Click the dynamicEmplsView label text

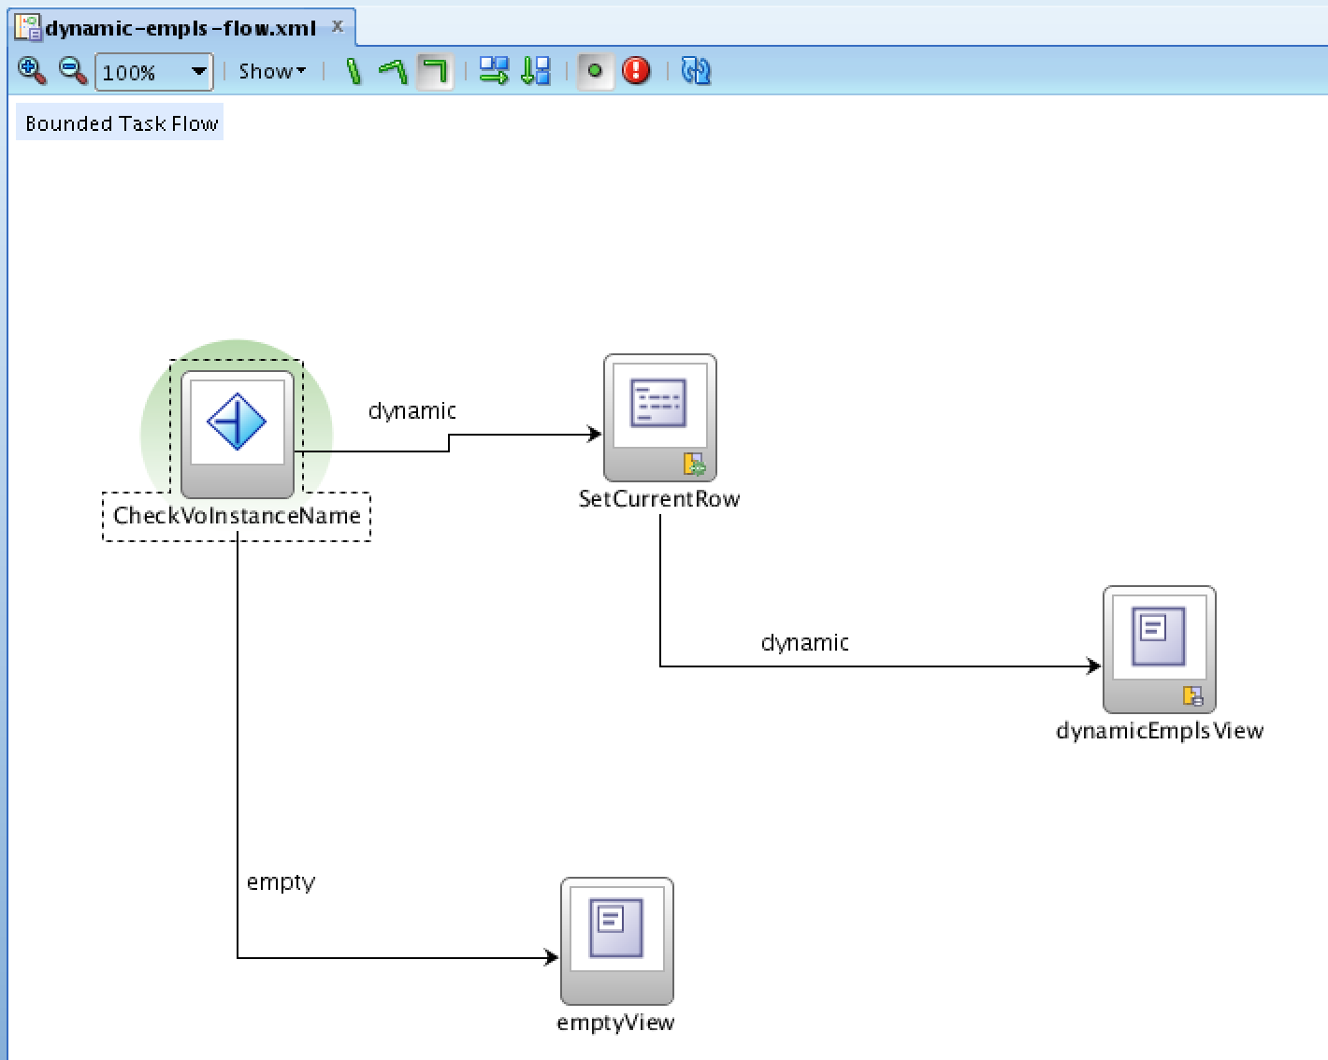point(1160,731)
